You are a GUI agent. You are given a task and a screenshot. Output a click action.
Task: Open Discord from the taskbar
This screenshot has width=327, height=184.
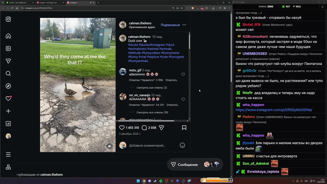(149, 181)
